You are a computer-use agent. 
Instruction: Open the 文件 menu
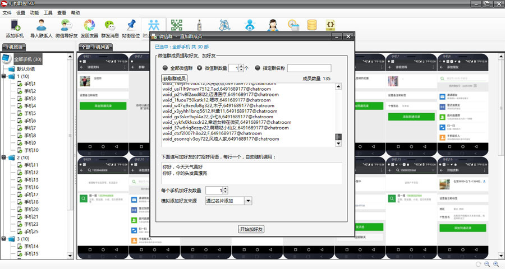[7, 13]
